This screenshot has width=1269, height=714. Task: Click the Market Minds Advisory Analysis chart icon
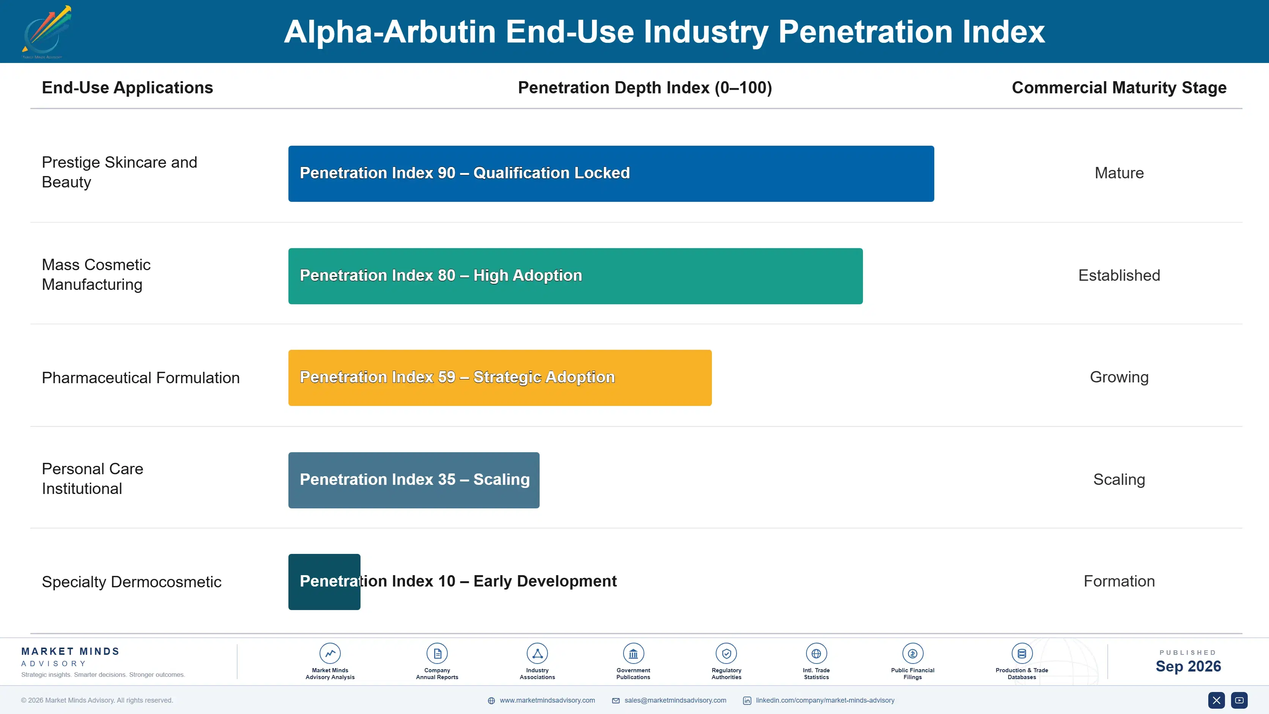tap(330, 653)
